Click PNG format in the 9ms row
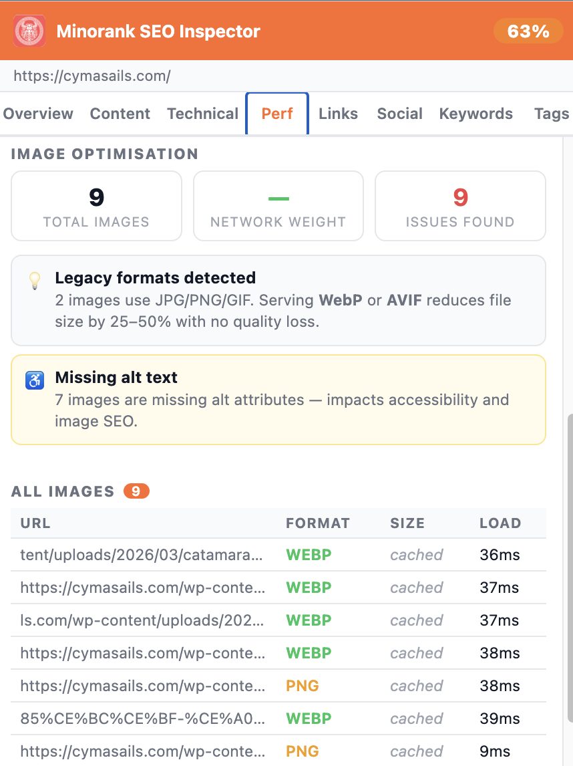The image size is (573, 766). 302,751
